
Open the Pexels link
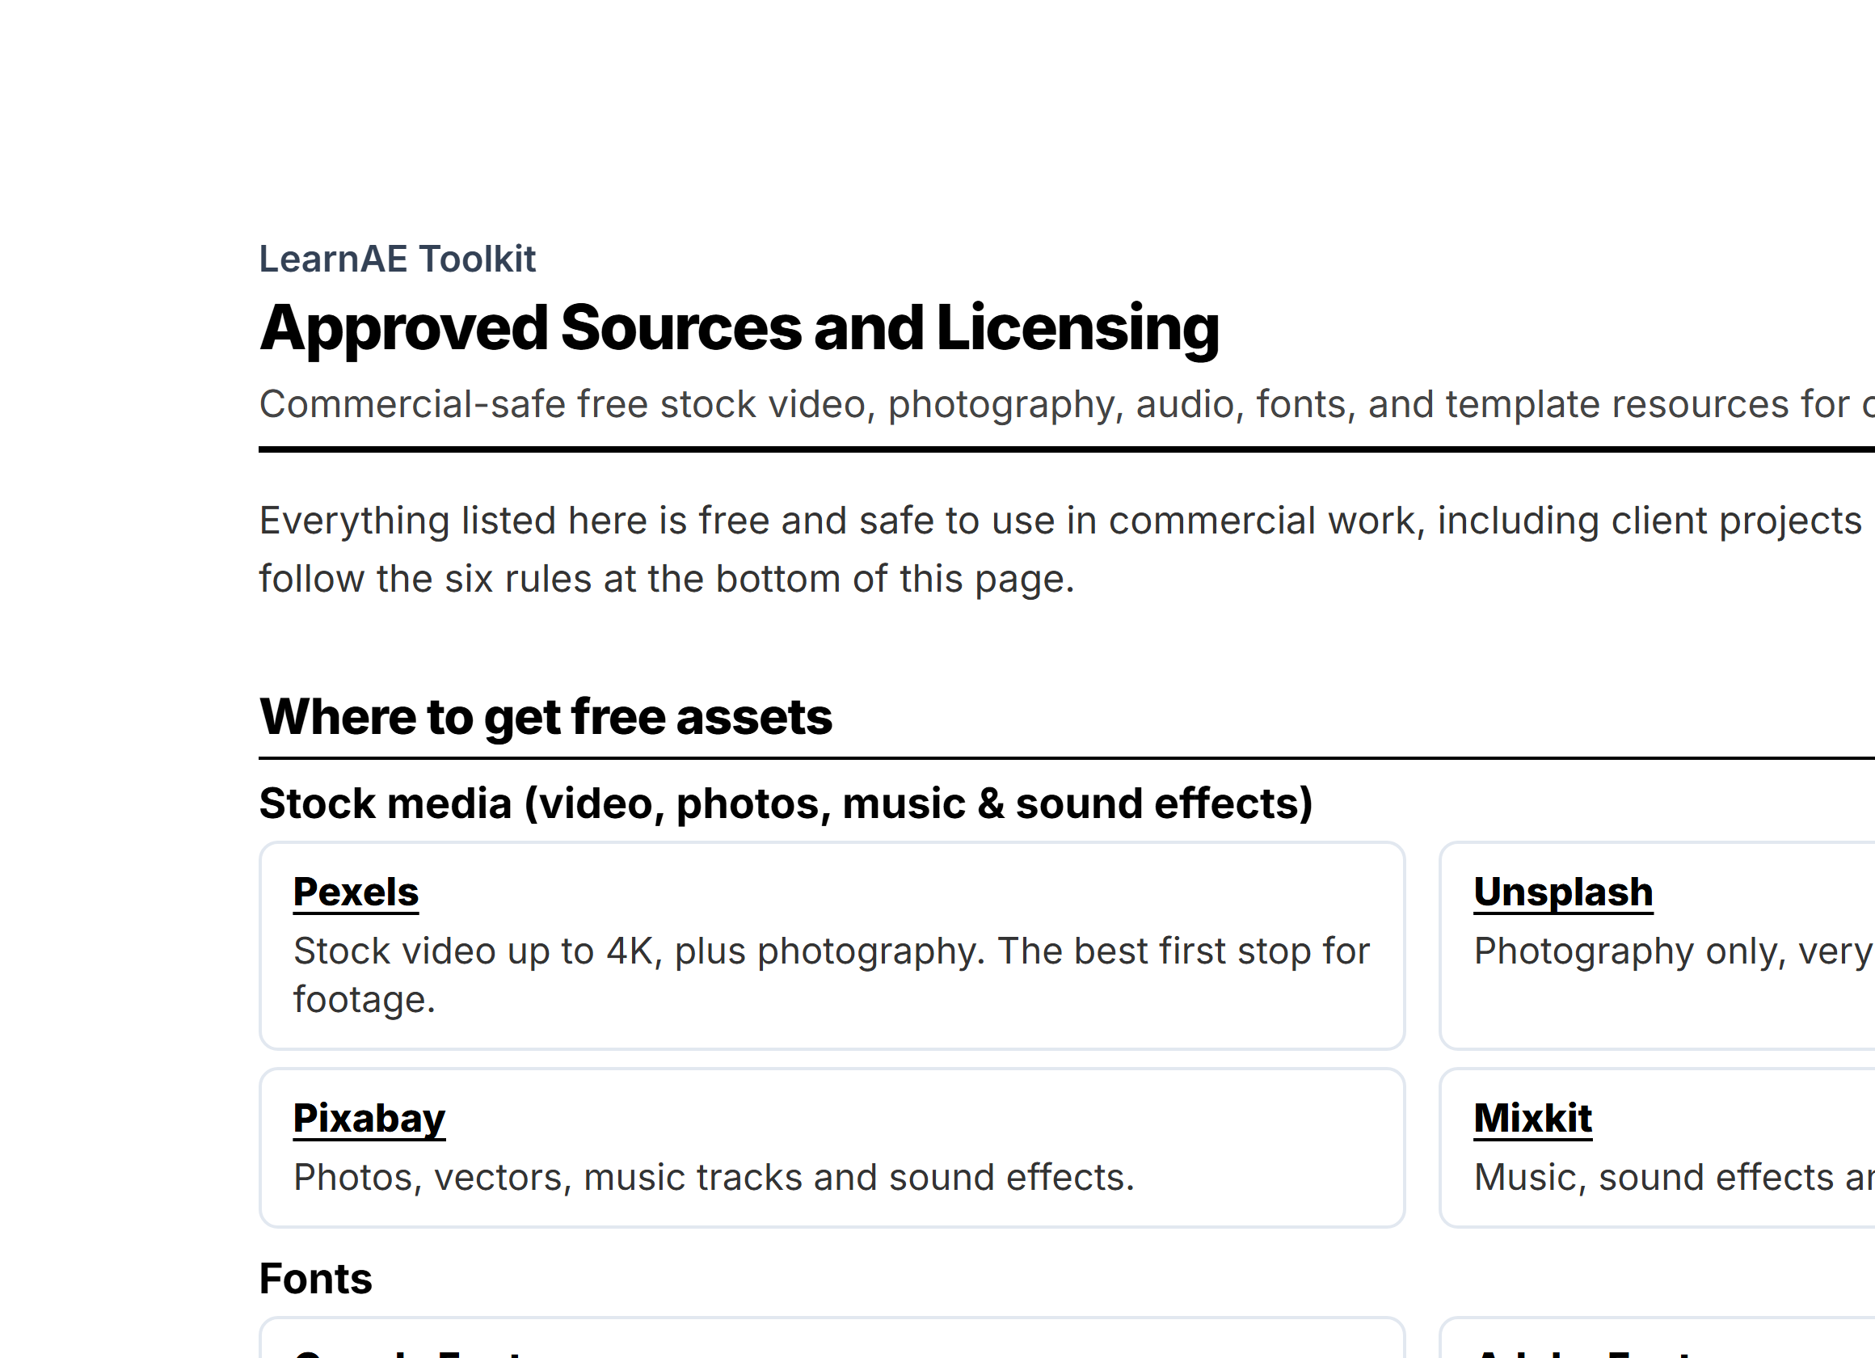pyautogui.click(x=356, y=892)
